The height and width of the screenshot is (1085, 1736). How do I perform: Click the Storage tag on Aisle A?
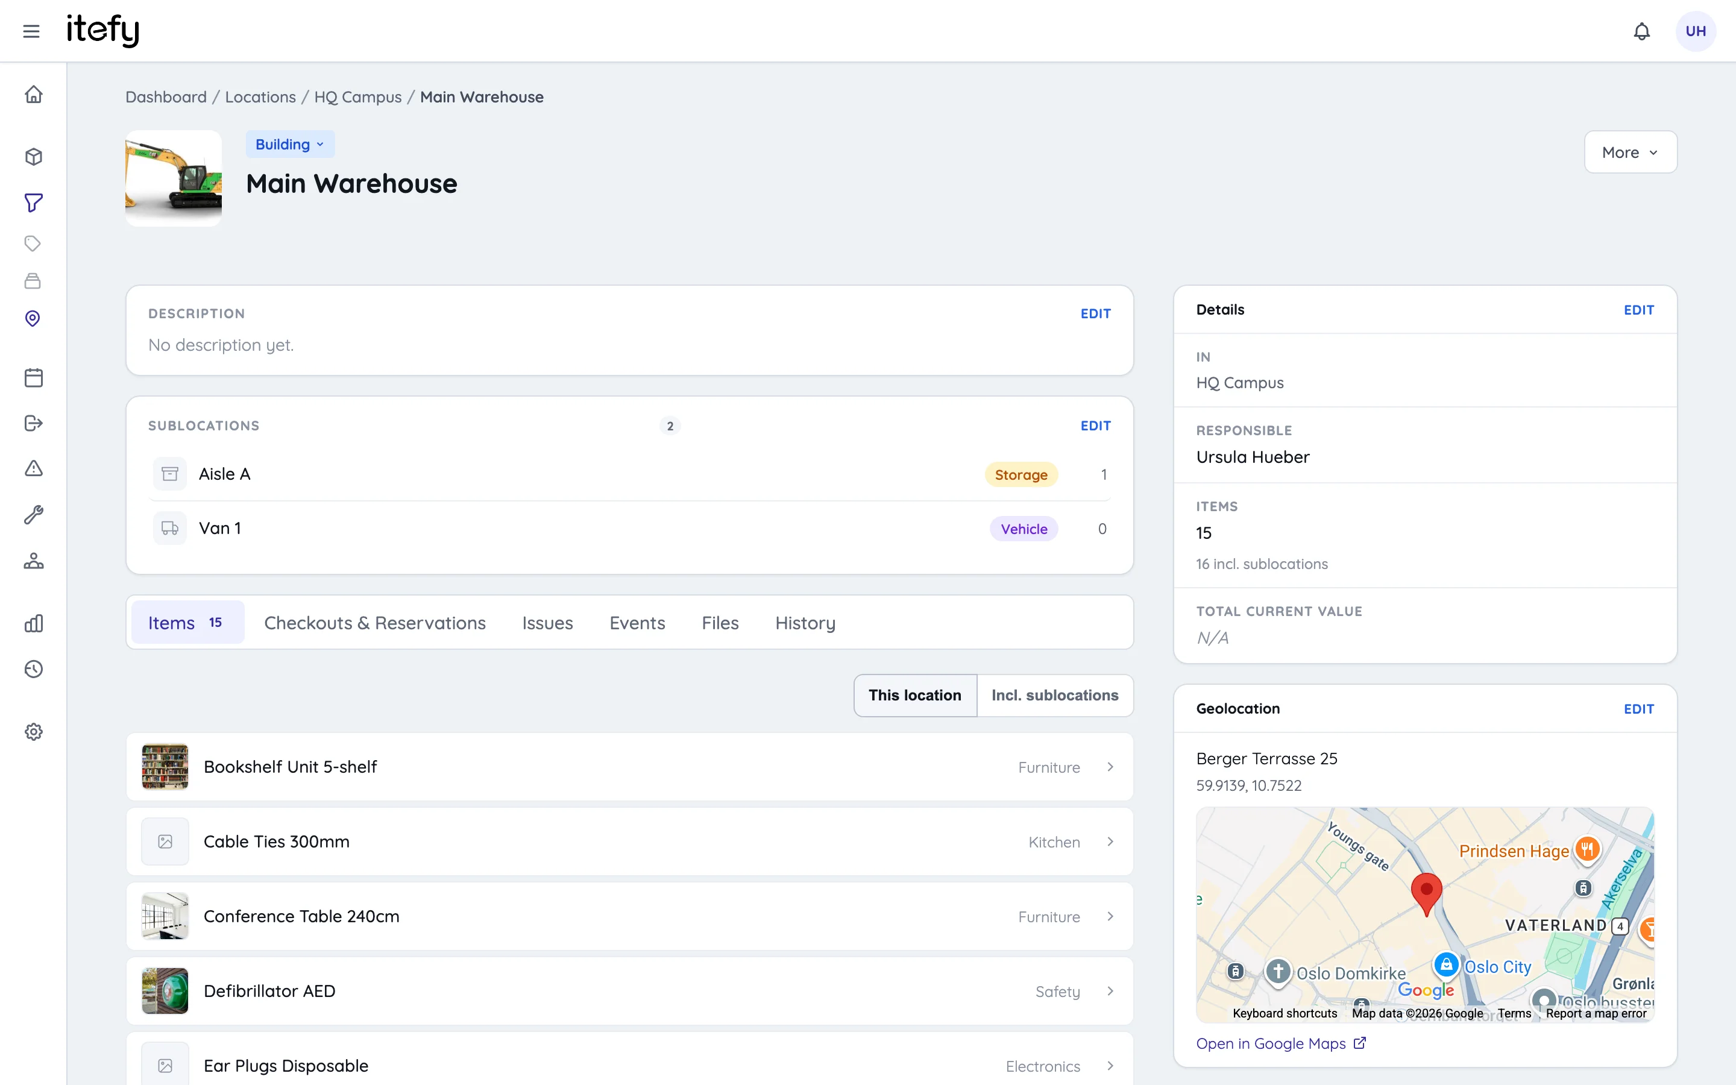point(1021,474)
